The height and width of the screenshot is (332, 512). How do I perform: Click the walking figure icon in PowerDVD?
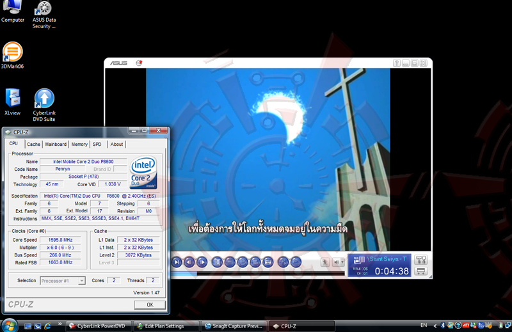[x=325, y=262]
